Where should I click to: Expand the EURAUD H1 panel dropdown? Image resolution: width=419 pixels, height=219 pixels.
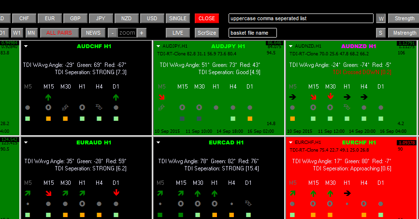pyautogui.click(x=26, y=142)
